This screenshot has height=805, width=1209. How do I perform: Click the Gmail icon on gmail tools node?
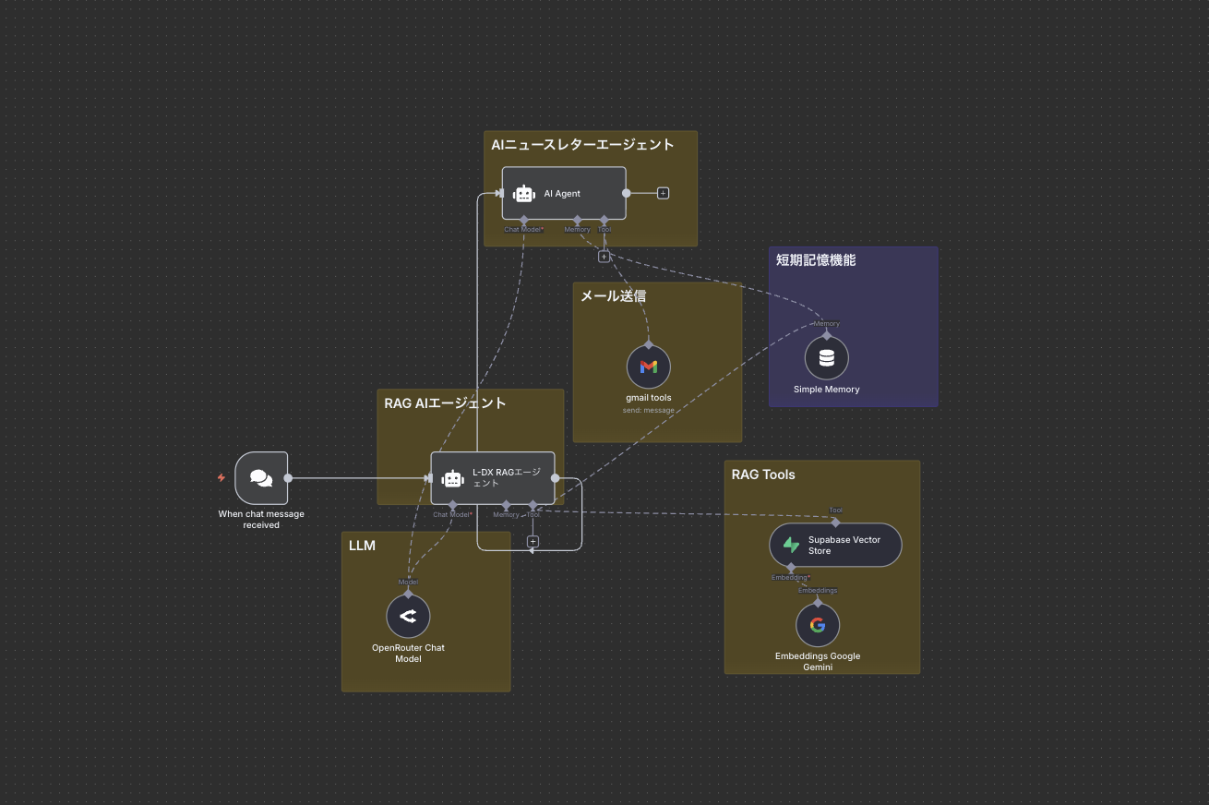[649, 366]
